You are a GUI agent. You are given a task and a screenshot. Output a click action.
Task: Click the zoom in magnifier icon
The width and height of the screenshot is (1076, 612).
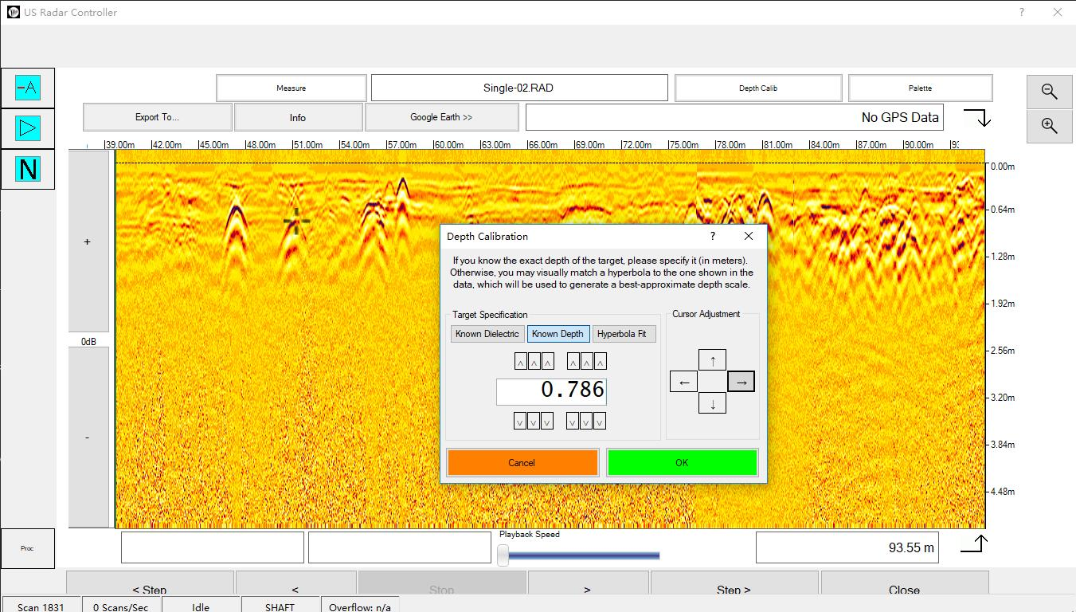pos(1049,126)
